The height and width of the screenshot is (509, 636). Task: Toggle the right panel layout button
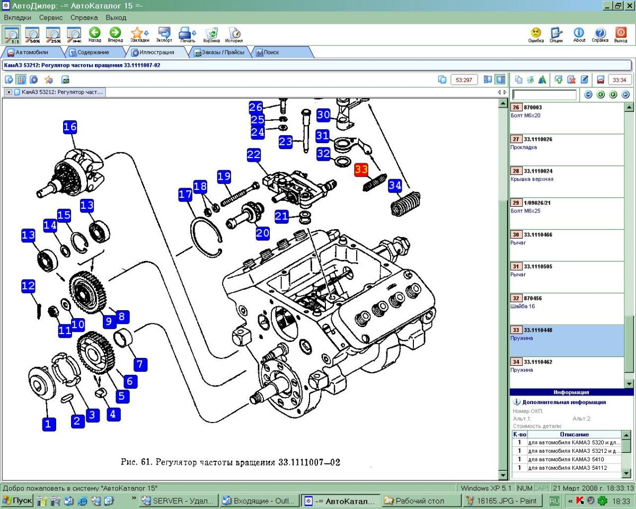500,80
